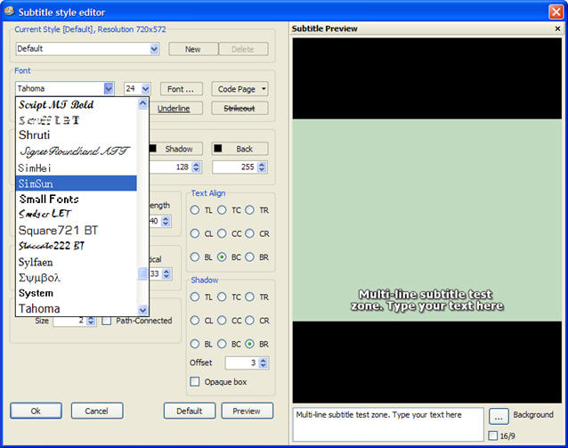Image resolution: width=568 pixels, height=448 pixels.
Task: Click the Ok button
Action: (36, 411)
